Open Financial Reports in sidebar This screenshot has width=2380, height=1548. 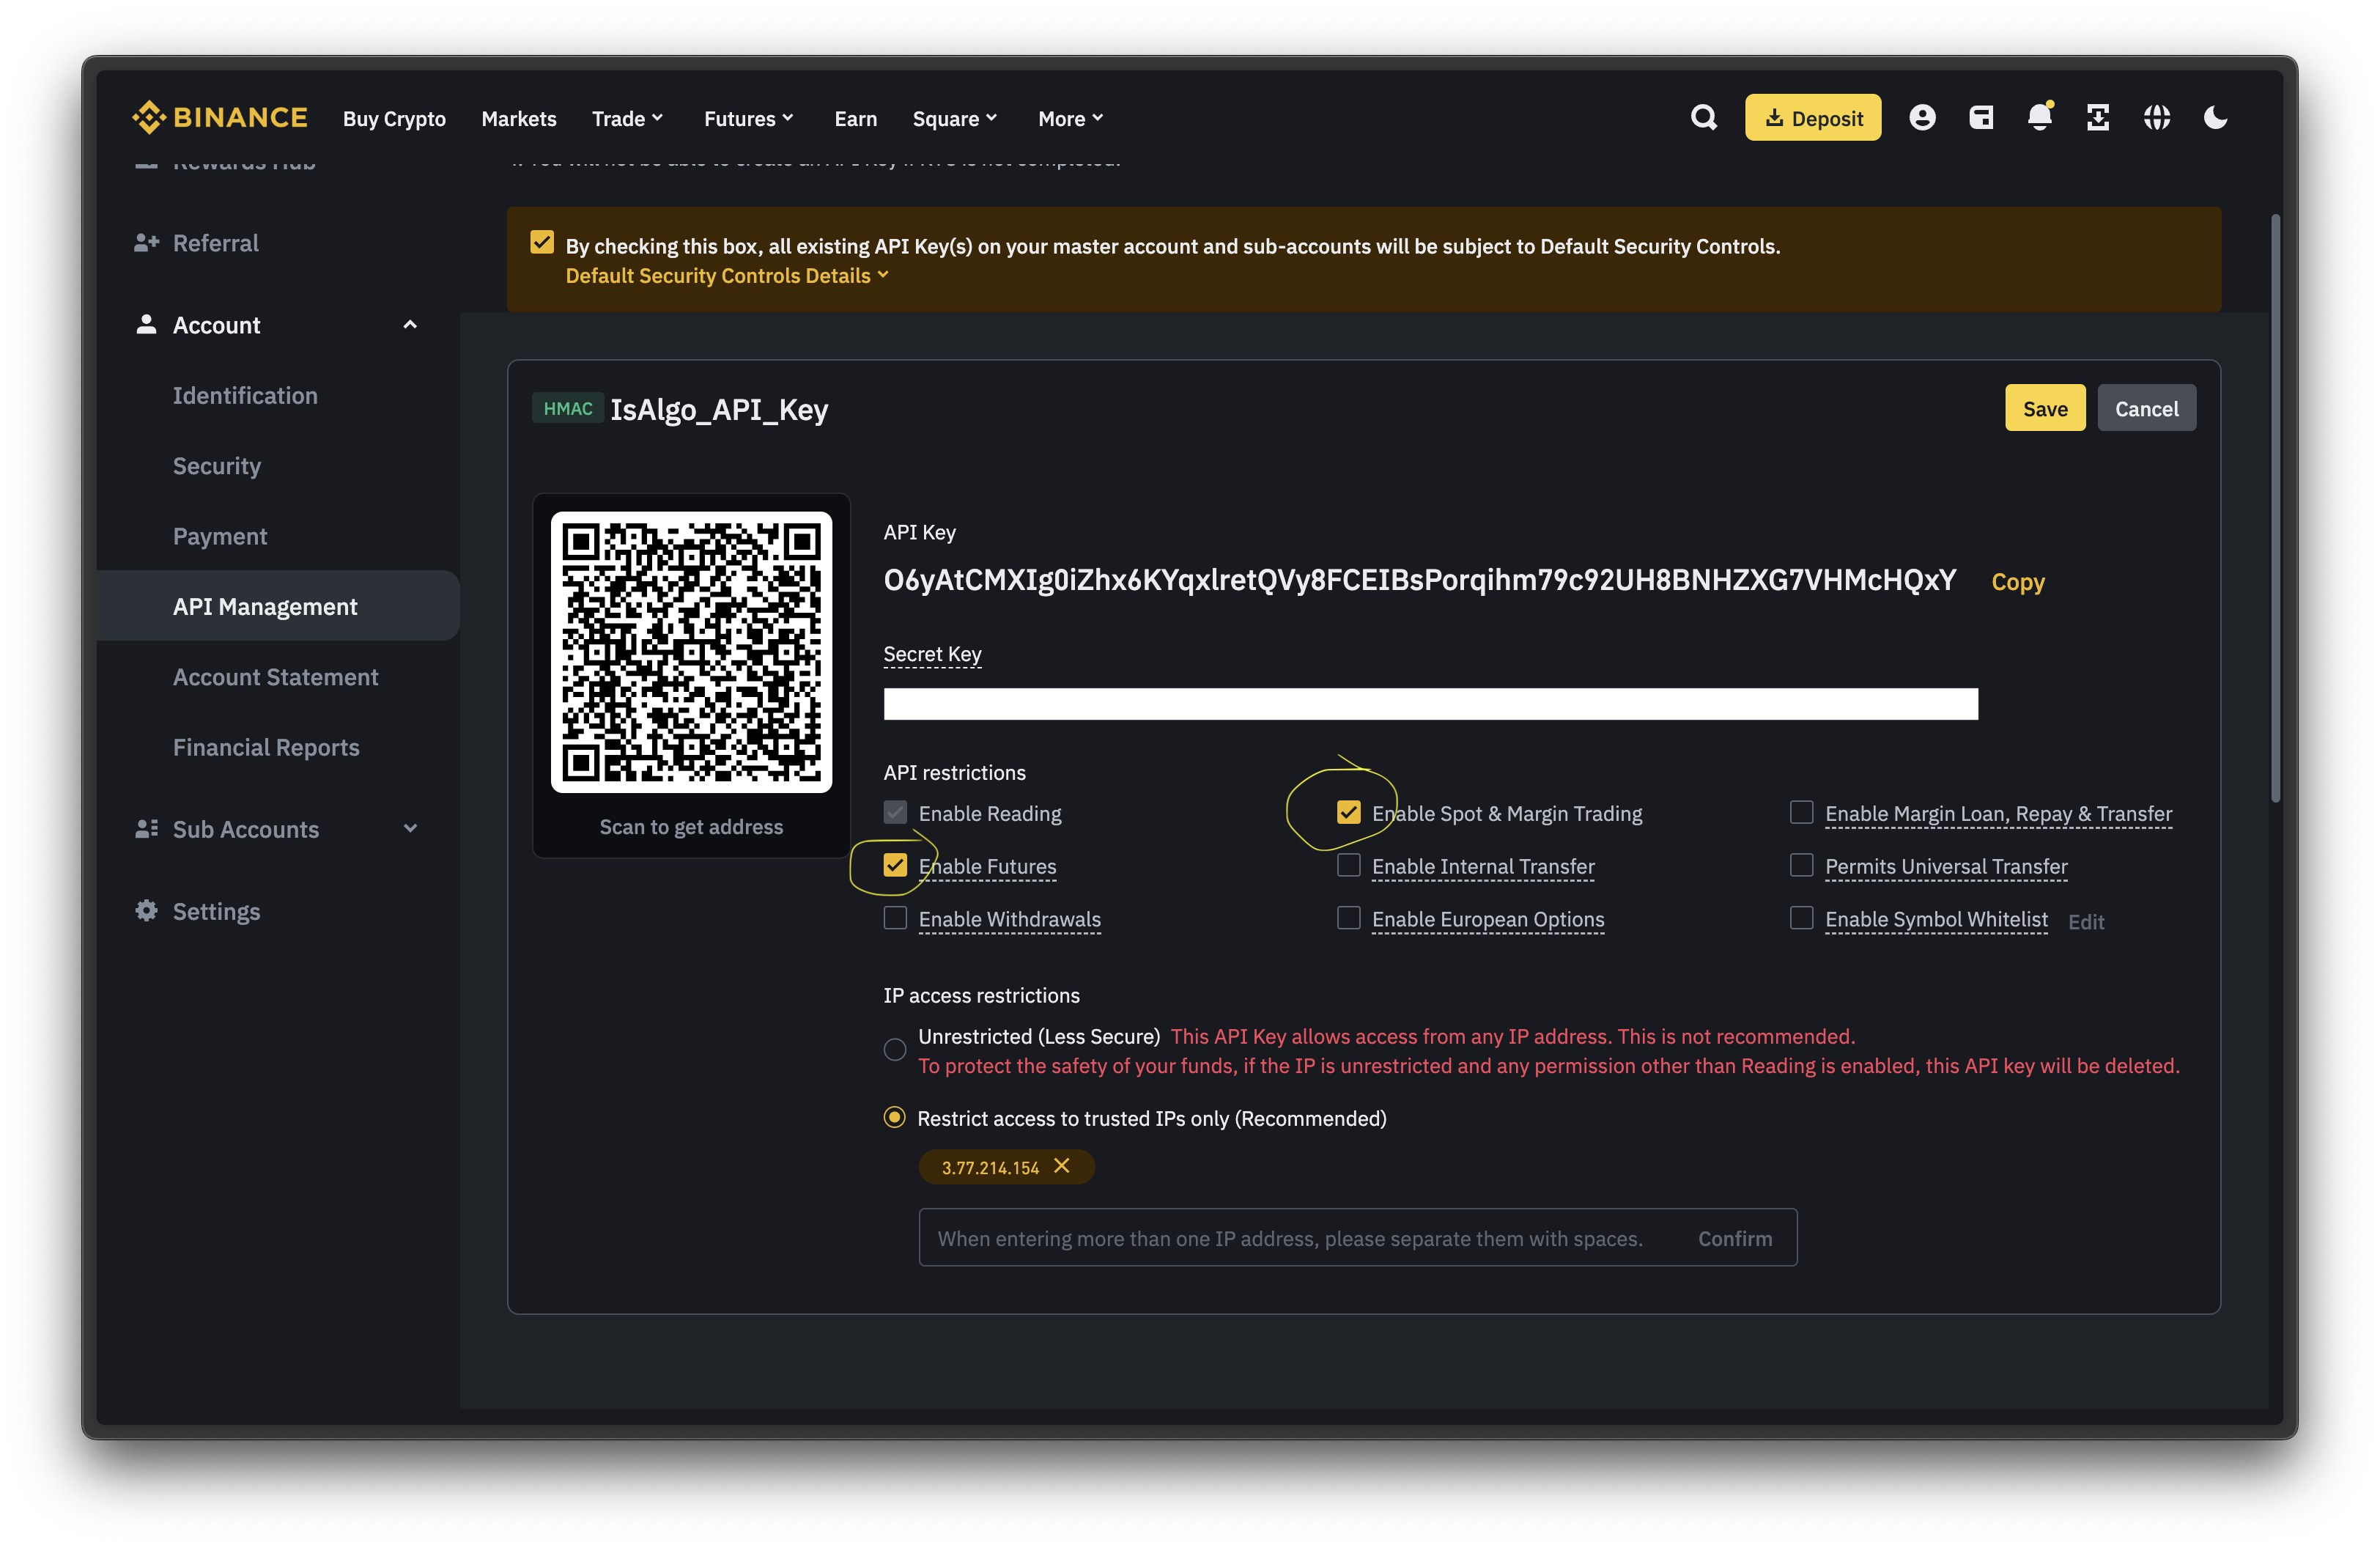point(266,747)
